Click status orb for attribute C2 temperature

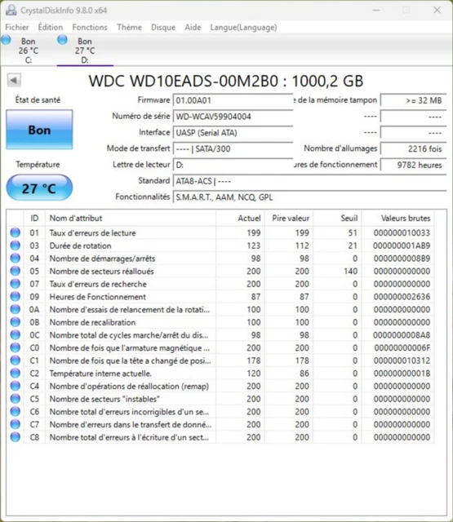pos(15,374)
